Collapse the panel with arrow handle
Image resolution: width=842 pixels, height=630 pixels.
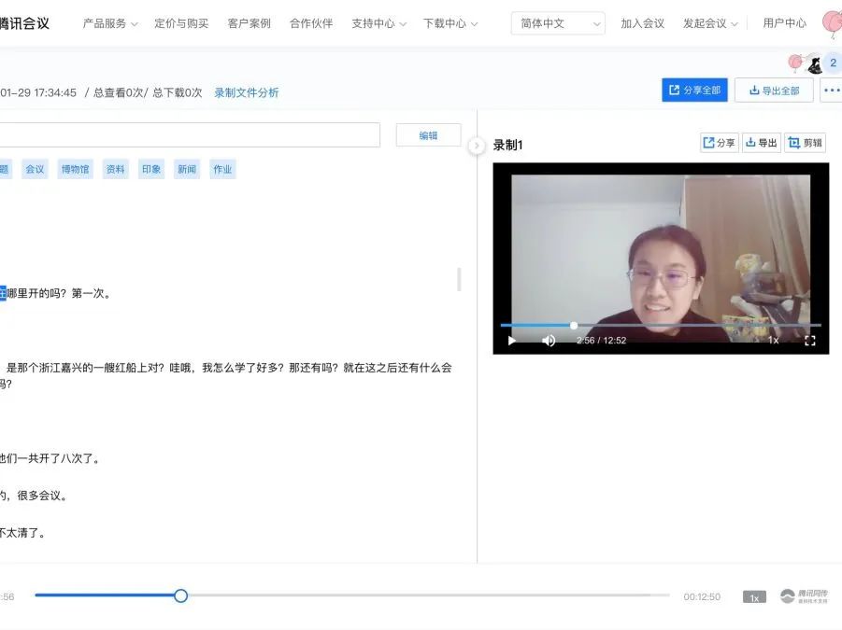tap(477, 145)
